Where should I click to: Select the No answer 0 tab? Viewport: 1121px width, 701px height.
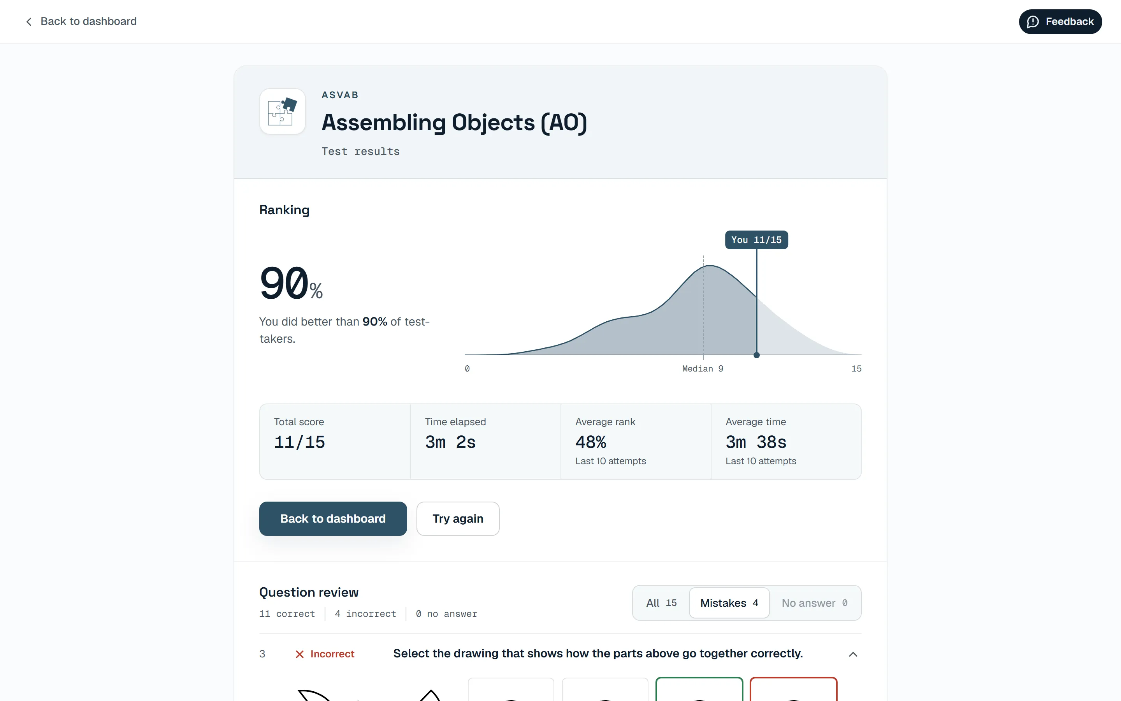click(x=814, y=603)
